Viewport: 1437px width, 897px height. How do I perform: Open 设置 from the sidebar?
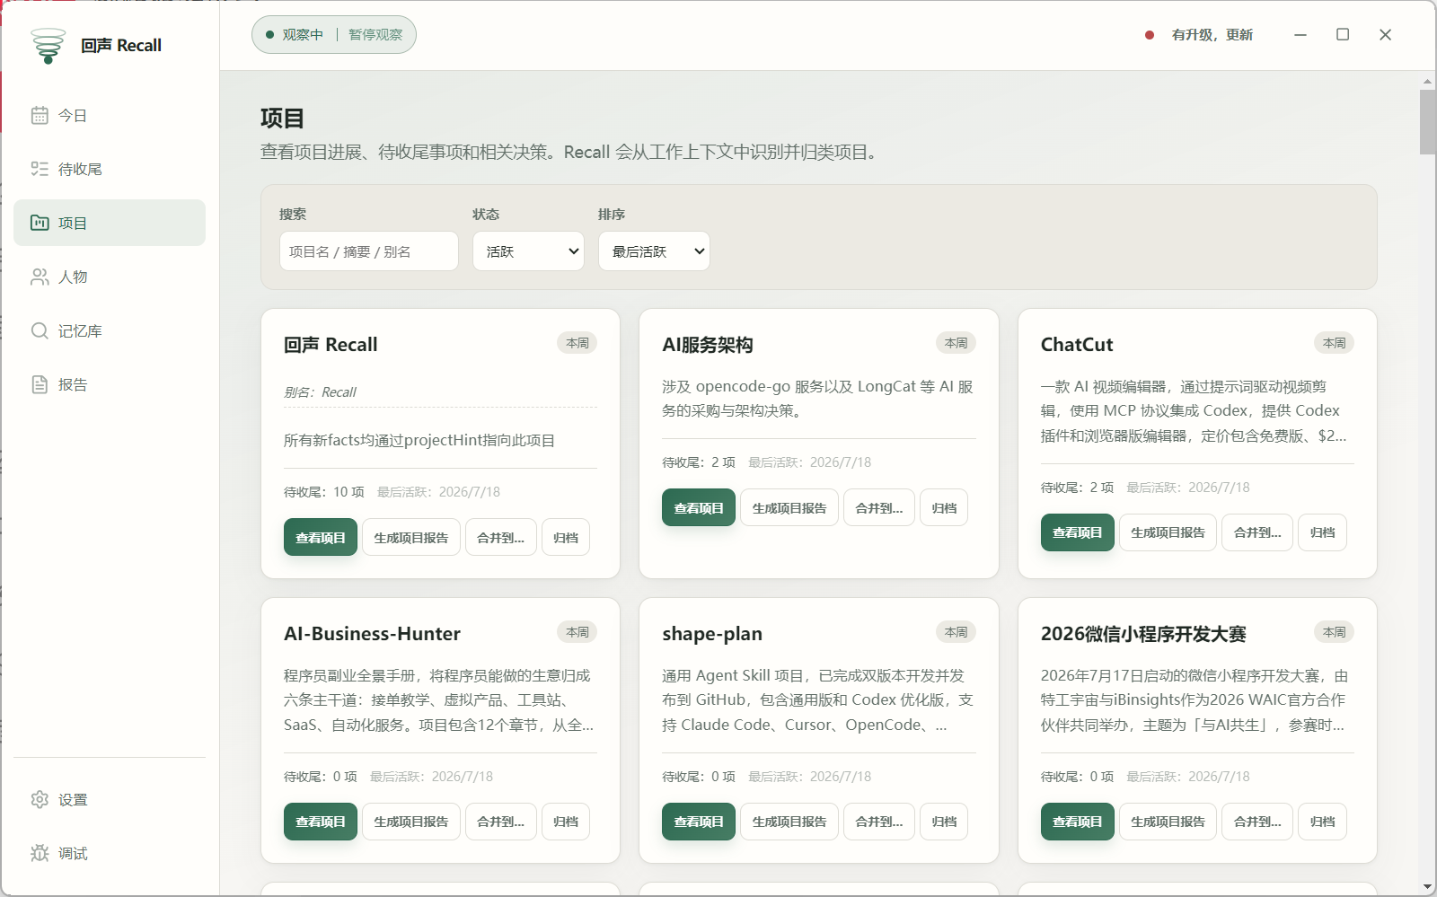110,799
